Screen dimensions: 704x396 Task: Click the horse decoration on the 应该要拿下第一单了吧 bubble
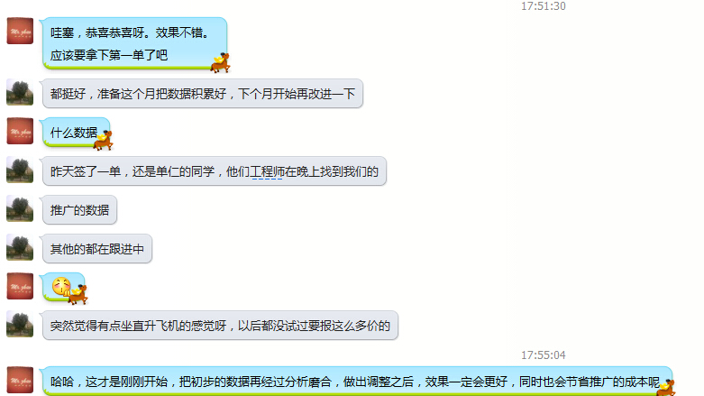[221, 62]
